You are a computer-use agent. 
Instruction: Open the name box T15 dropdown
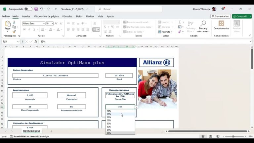pyautogui.click(x=18, y=42)
